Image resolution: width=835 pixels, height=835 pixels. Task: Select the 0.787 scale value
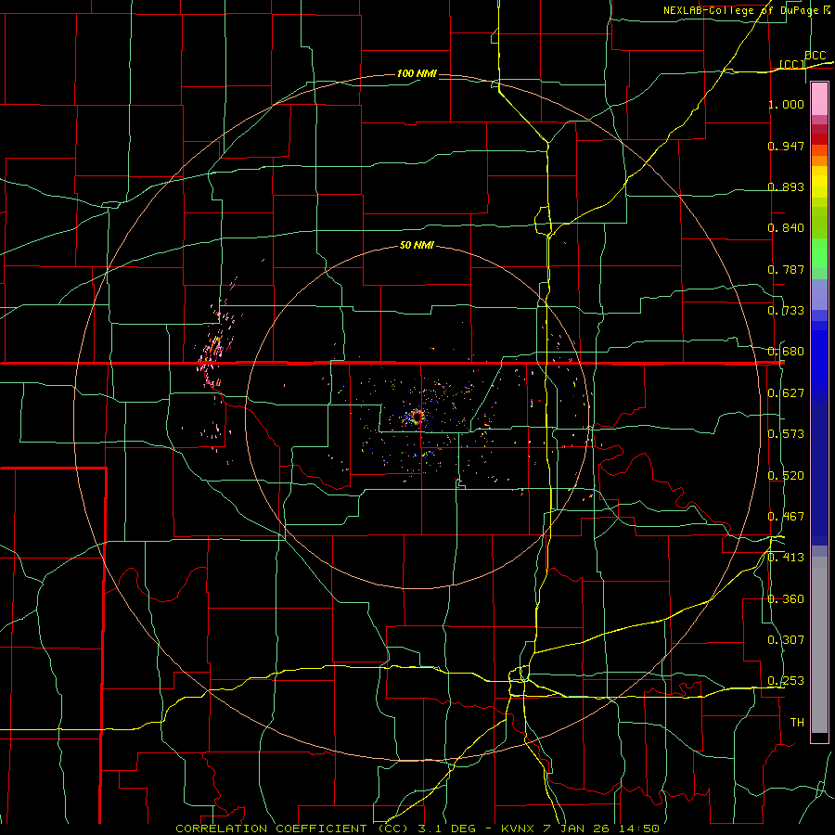pyautogui.click(x=786, y=269)
